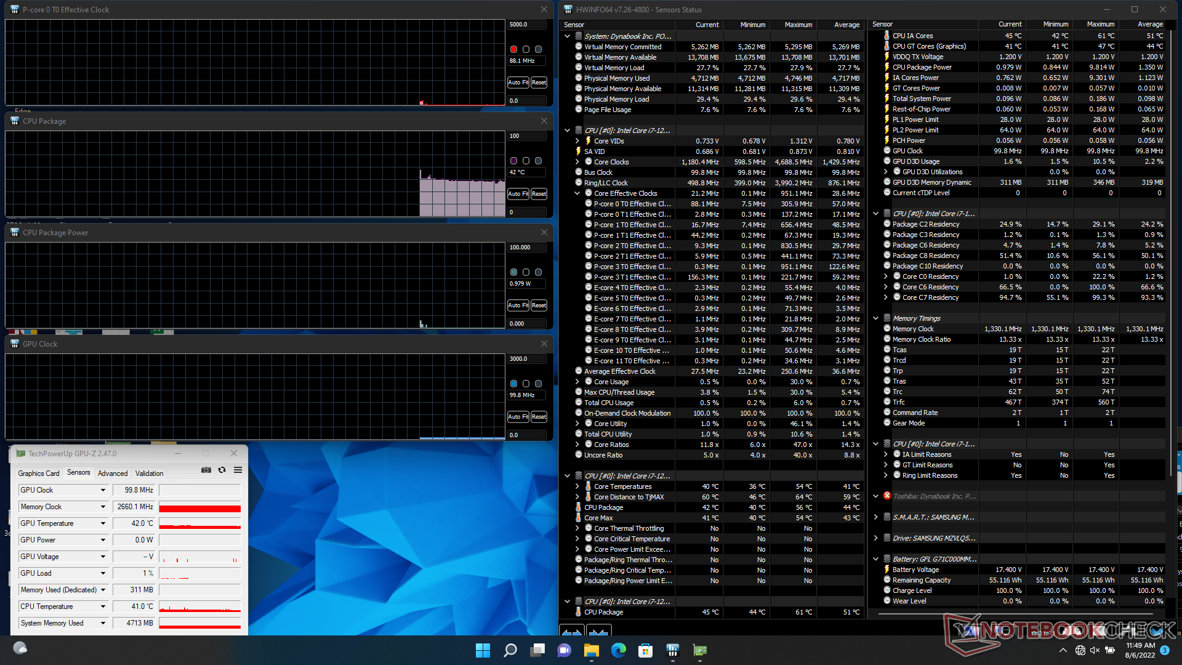Click the red graph color swatch for P-core 0
Image resolution: width=1182 pixels, height=665 pixels.
(513, 49)
